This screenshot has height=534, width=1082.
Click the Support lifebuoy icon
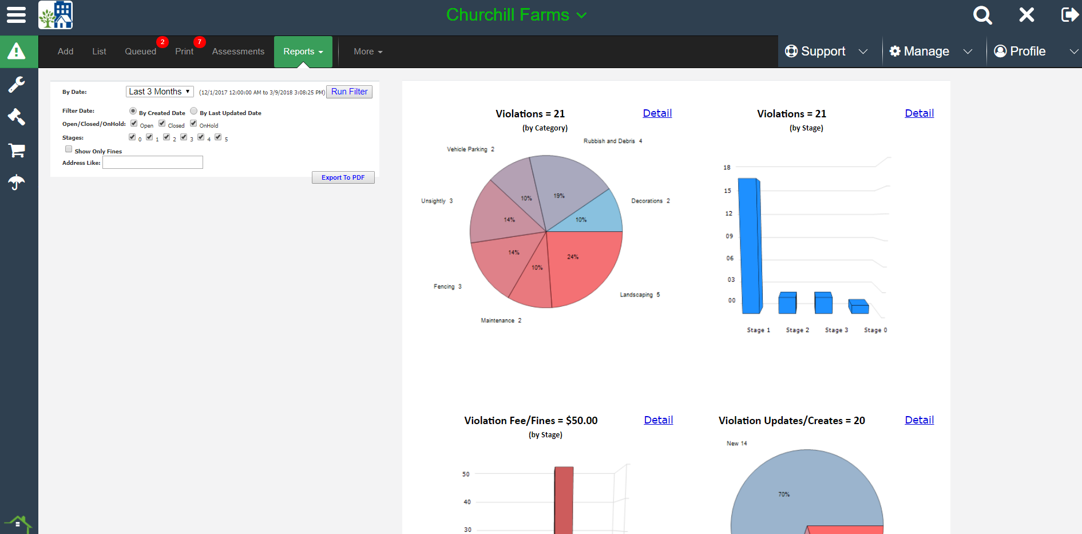[x=791, y=52]
